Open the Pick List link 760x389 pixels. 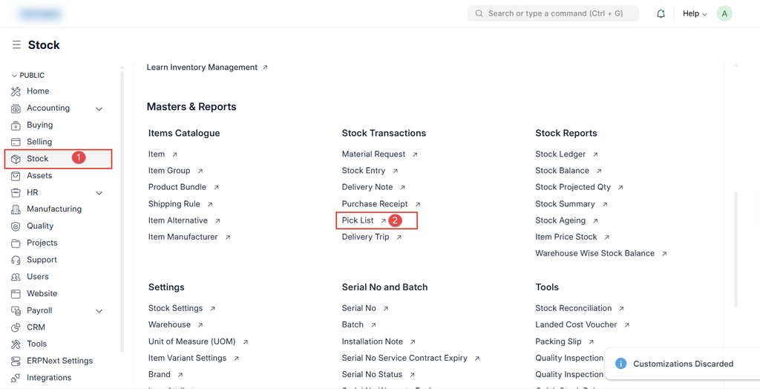358,220
